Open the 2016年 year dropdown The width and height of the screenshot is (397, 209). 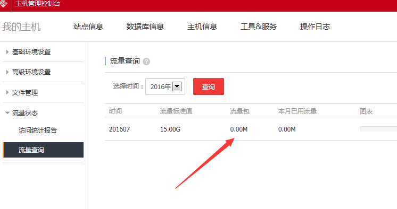165,86
